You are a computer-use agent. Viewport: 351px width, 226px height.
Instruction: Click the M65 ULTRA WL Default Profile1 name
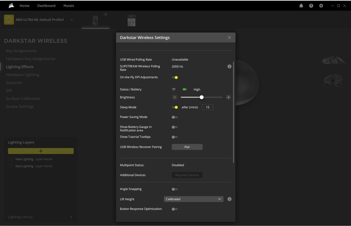[x=40, y=20]
